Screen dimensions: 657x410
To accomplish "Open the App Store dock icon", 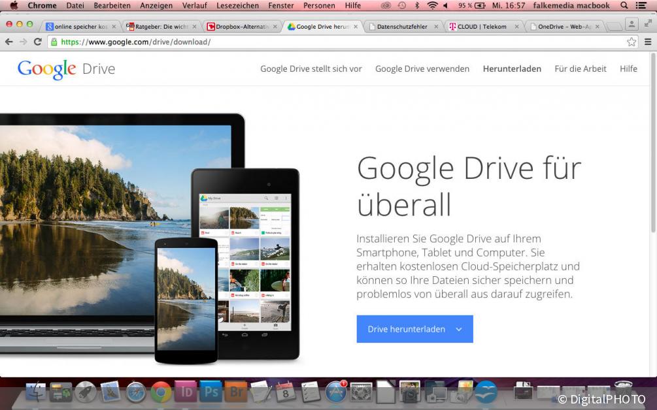I will pyautogui.click(x=336, y=392).
